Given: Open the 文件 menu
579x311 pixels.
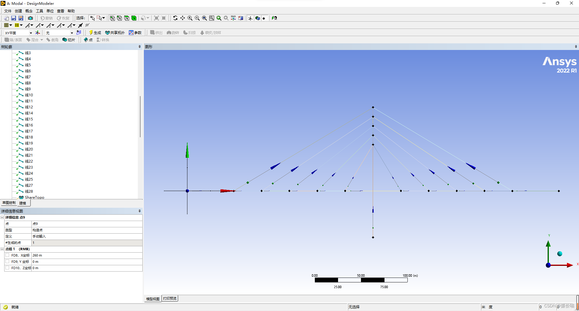Looking at the screenshot, I should (8, 11).
